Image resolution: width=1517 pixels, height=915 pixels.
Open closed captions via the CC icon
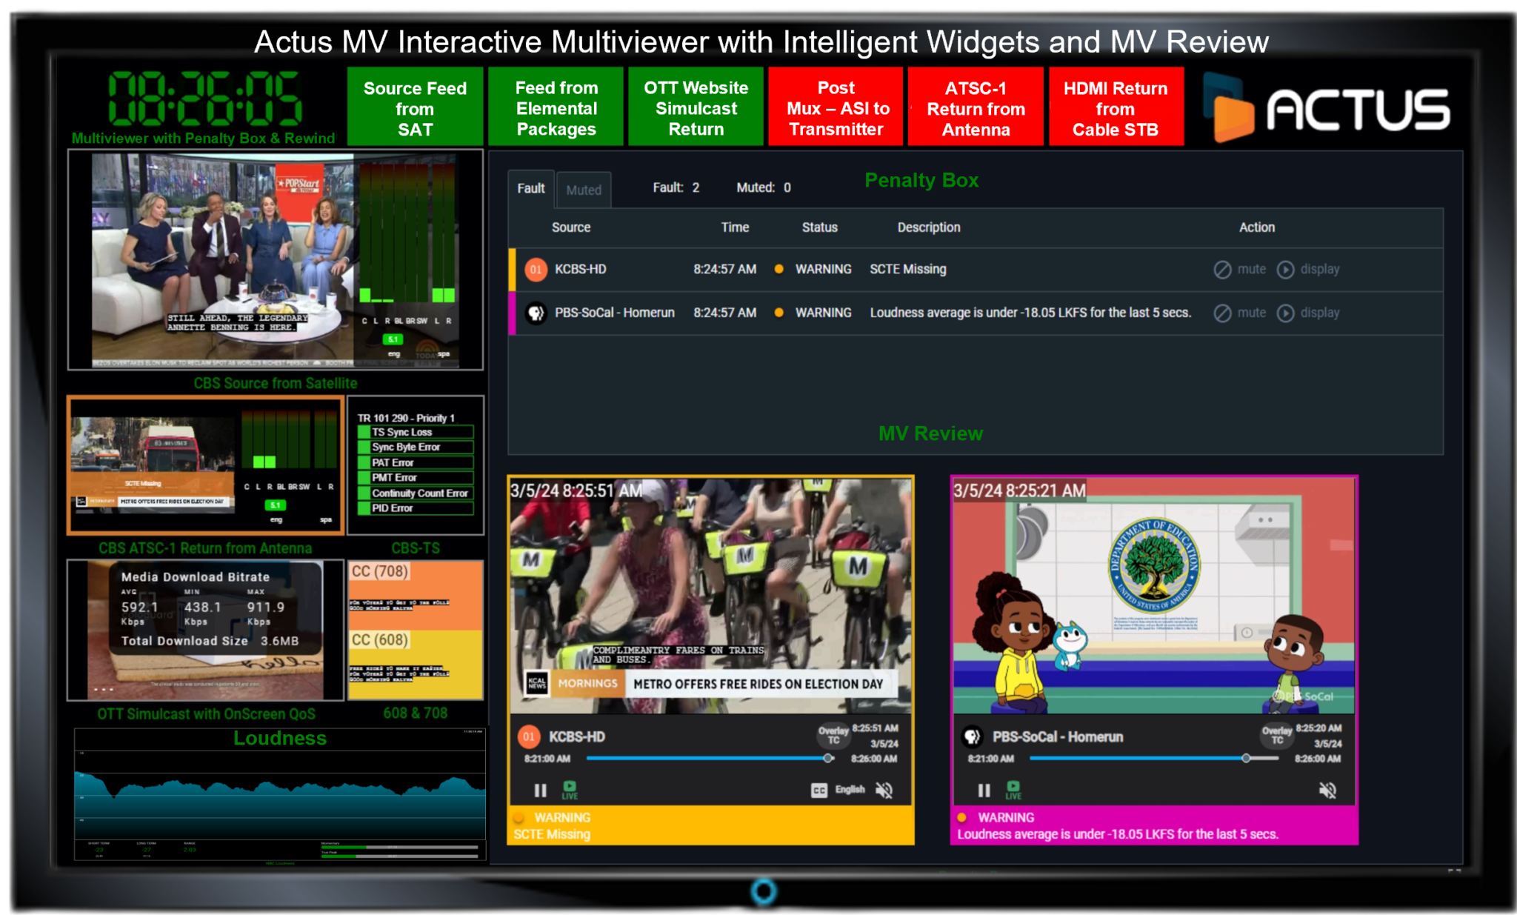[818, 790]
